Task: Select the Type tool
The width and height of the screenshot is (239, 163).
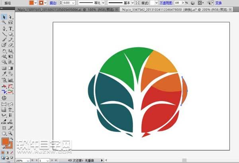Action: 11,29
